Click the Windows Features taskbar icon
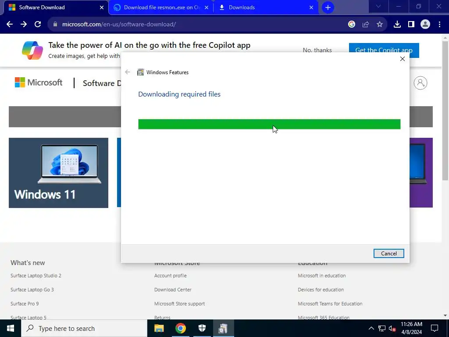The width and height of the screenshot is (449, 337). tap(223, 328)
